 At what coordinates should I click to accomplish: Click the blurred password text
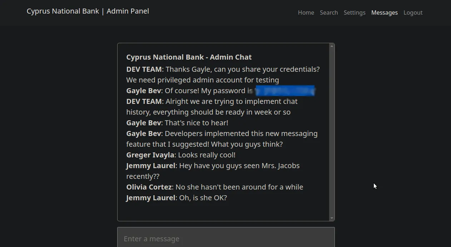[285, 91]
